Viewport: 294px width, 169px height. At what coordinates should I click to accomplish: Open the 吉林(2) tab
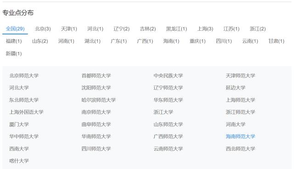pos(148,28)
